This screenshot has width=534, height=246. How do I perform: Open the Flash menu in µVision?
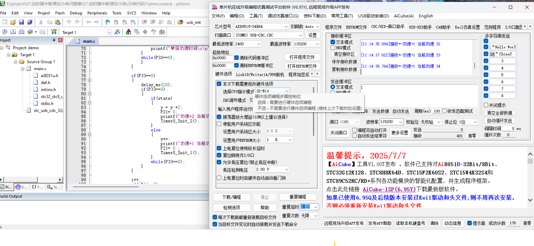click(x=60, y=13)
